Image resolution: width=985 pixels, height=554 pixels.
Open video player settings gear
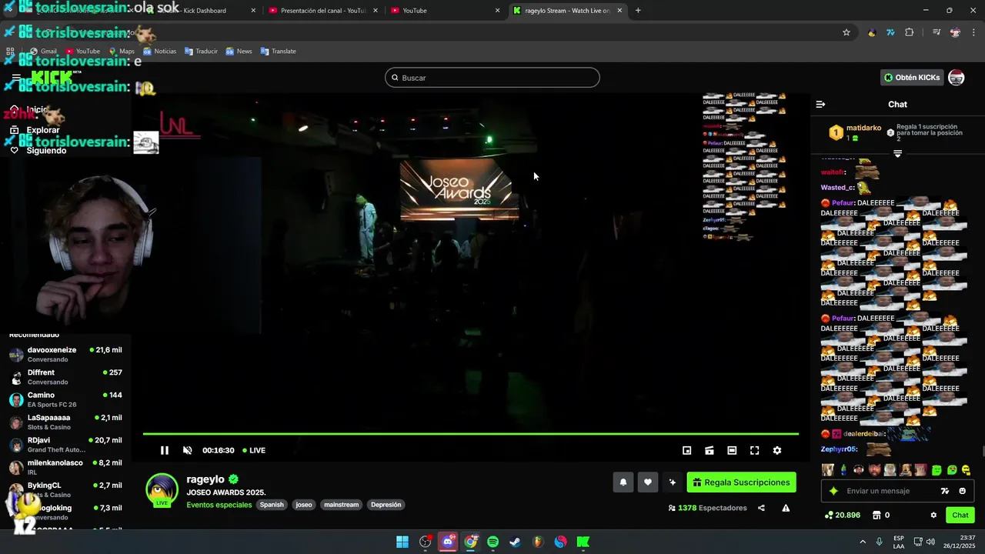point(777,450)
